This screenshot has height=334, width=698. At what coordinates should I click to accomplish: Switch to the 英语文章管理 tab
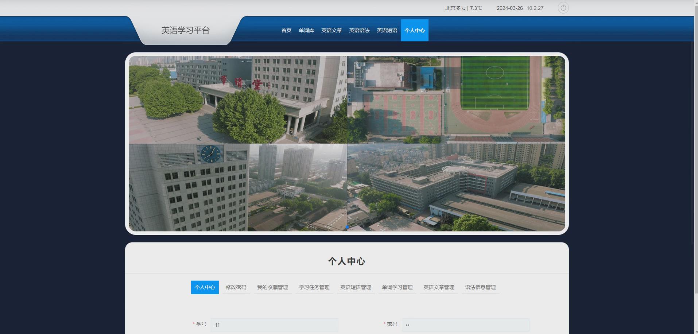[439, 287]
